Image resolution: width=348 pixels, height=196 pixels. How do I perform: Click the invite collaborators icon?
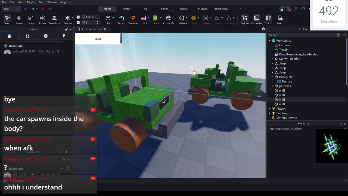click(x=296, y=9)
